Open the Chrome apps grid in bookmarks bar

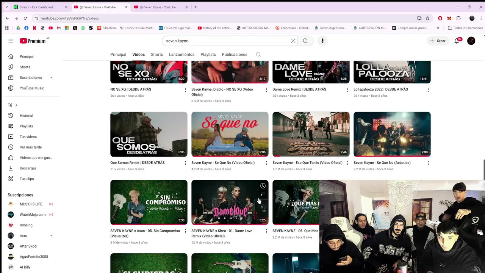point(6,28)
